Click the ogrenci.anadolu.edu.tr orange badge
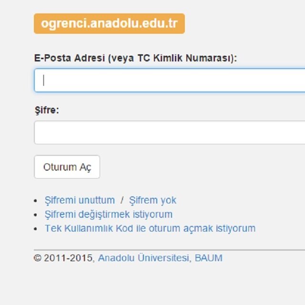This screenshot has width=305, height=305. click(x=109, y=23)
